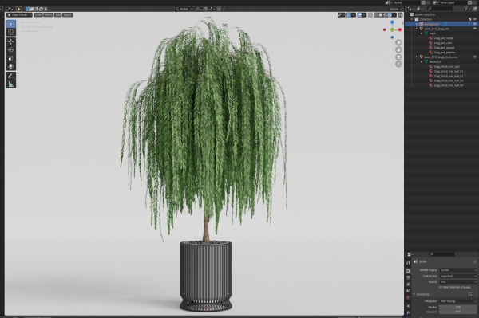Activate the 3D Cursor tool
479x318 pixels.
click(11, 32)
